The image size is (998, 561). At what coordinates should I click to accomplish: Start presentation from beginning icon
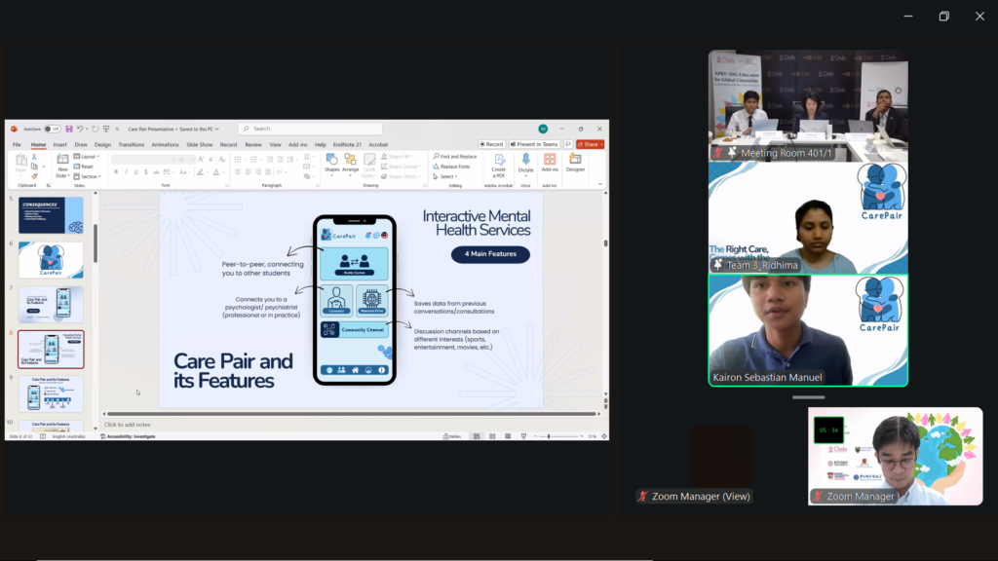coord(106,130)
